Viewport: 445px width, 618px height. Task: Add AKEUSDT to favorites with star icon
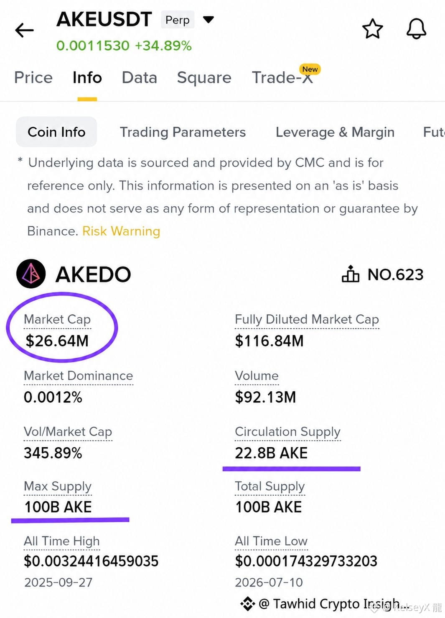(372, 29)
